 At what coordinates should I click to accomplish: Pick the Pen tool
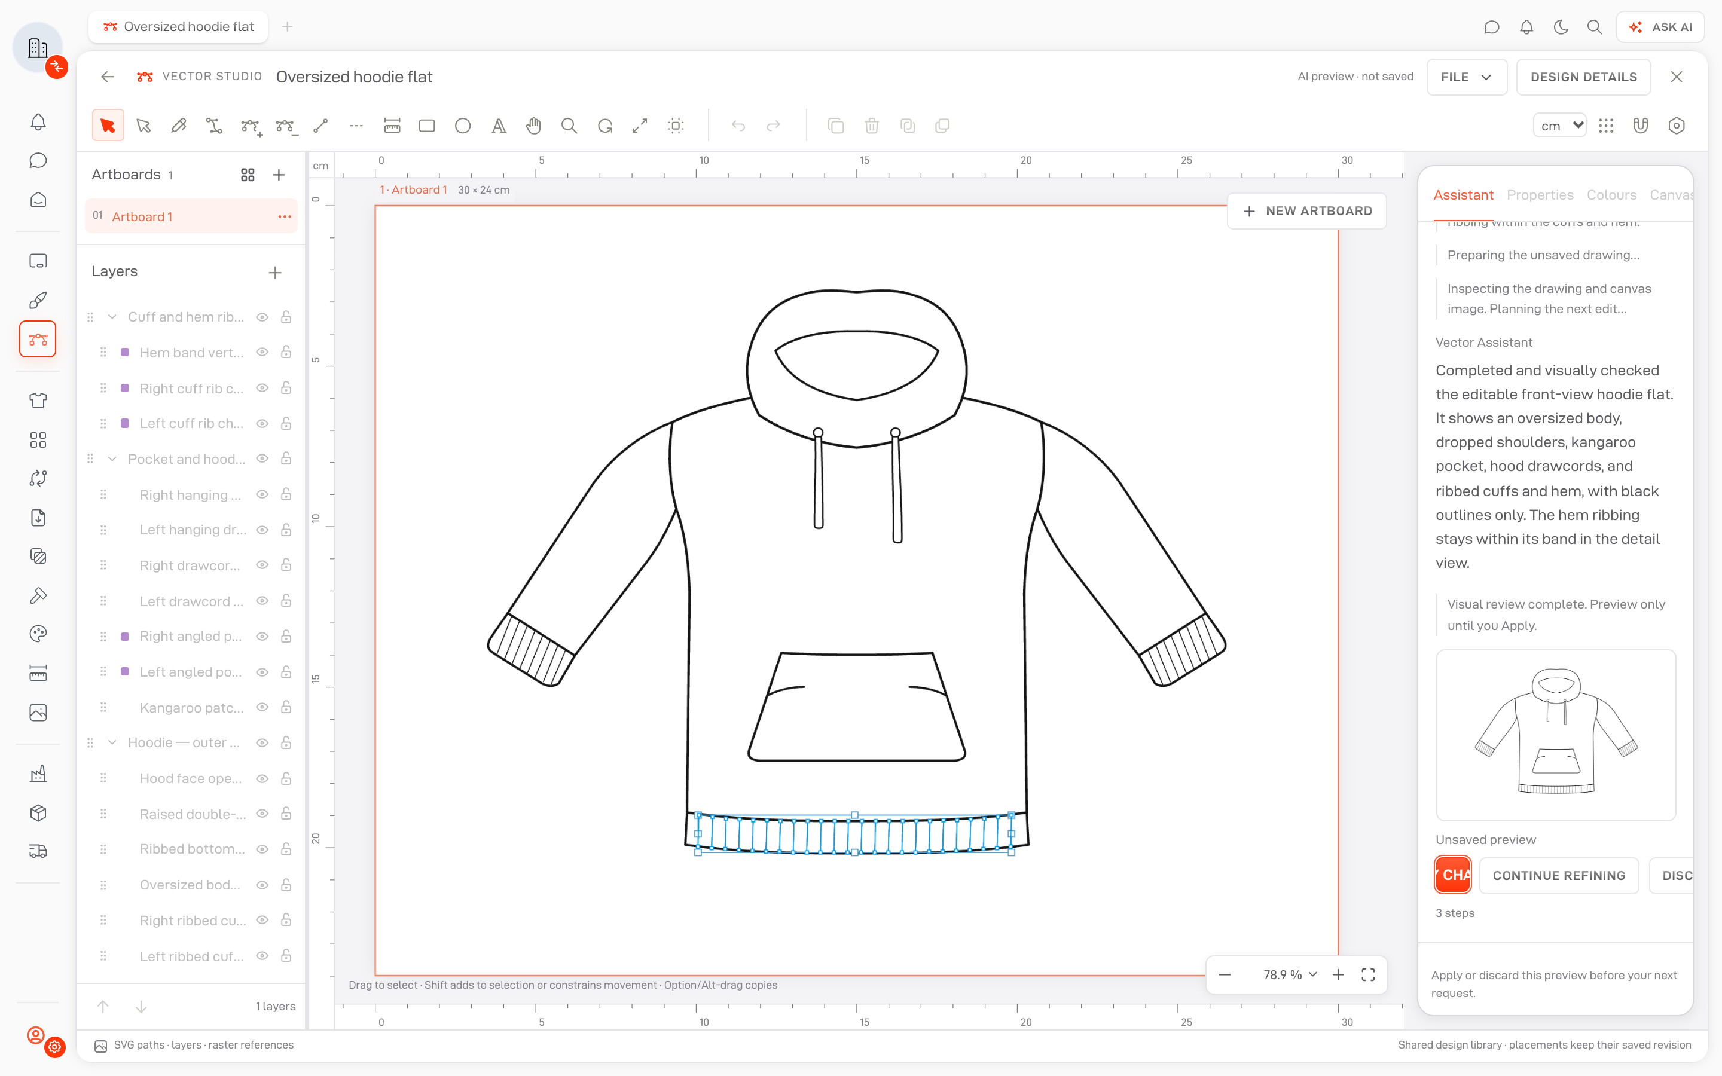click(179, 126)
